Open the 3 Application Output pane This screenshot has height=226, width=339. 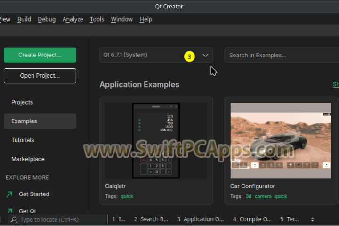(201, 219)
